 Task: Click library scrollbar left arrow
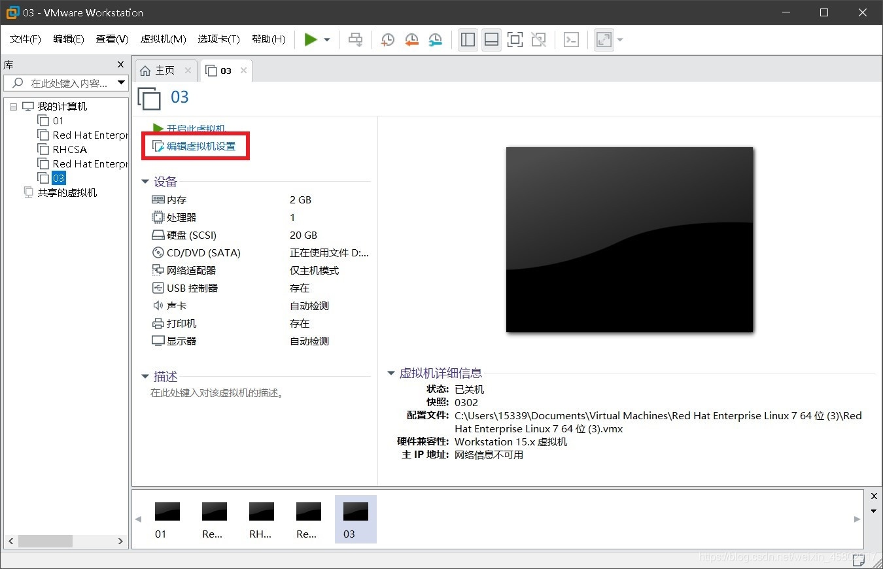(10, 541)
